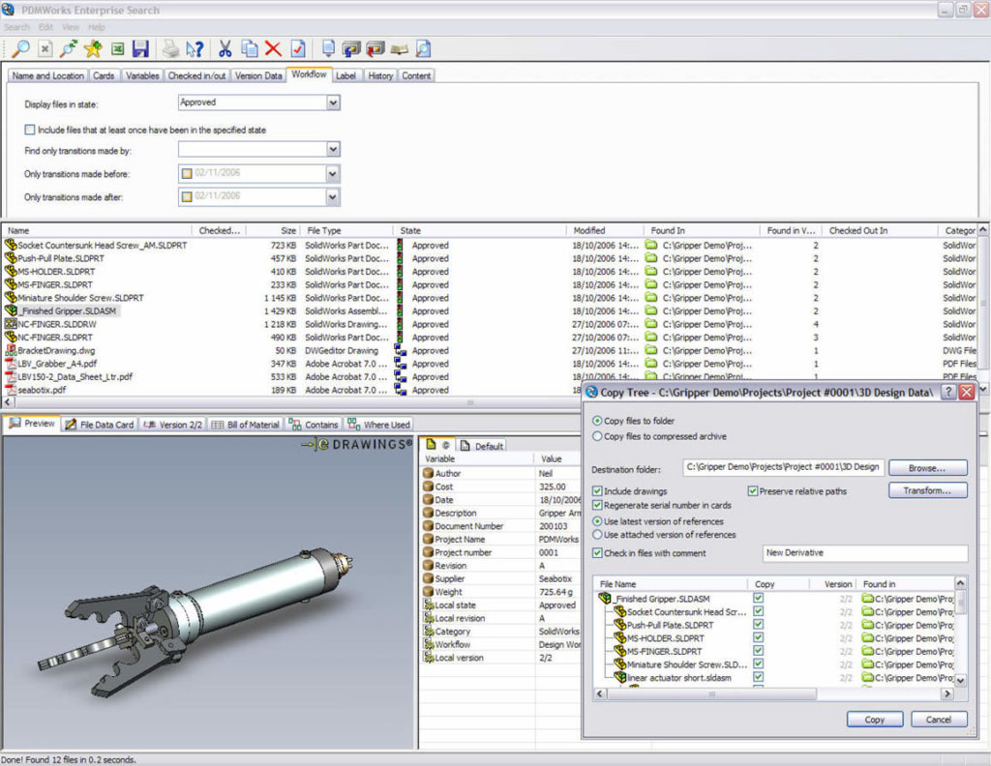Click the Browse button for destination folder
Screen dimensions: 991x766
(927, 467)
